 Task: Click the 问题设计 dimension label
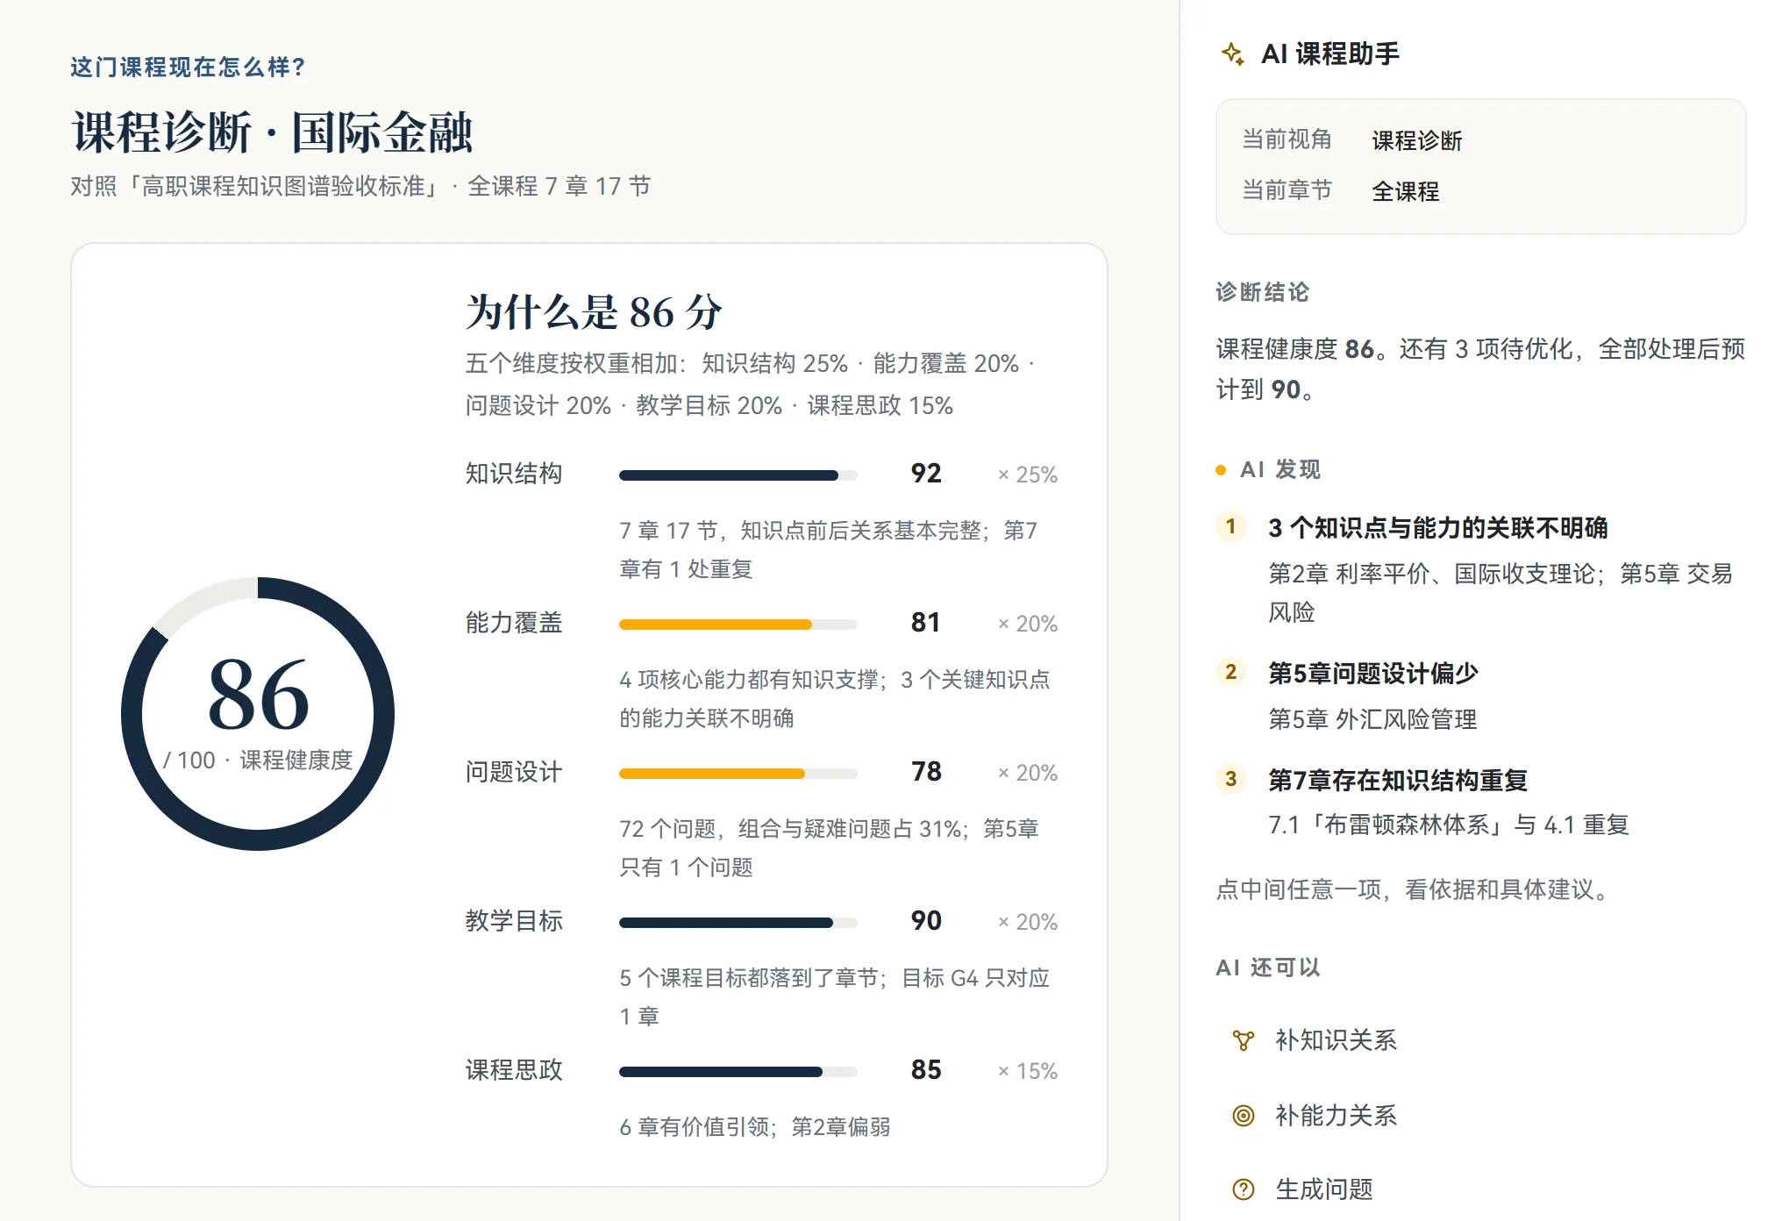coord(514,772)
